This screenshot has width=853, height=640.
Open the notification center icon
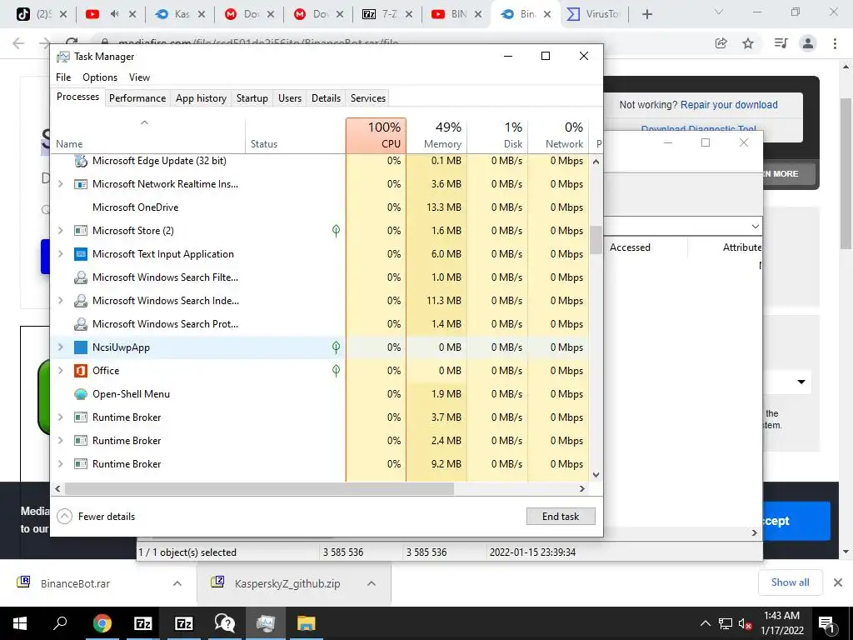click(826, 624)
